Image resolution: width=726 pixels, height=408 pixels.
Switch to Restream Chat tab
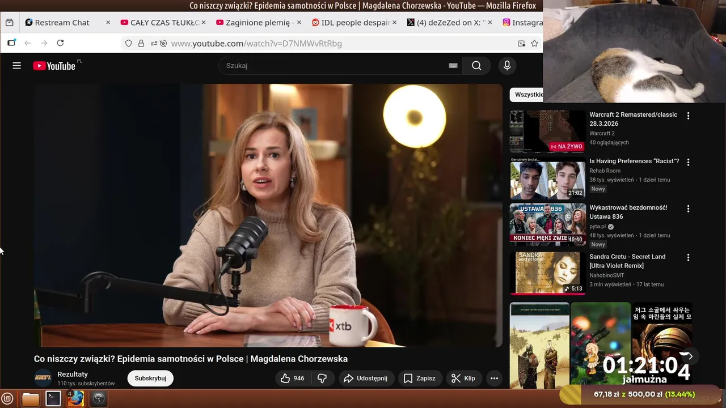click(62, 23)
